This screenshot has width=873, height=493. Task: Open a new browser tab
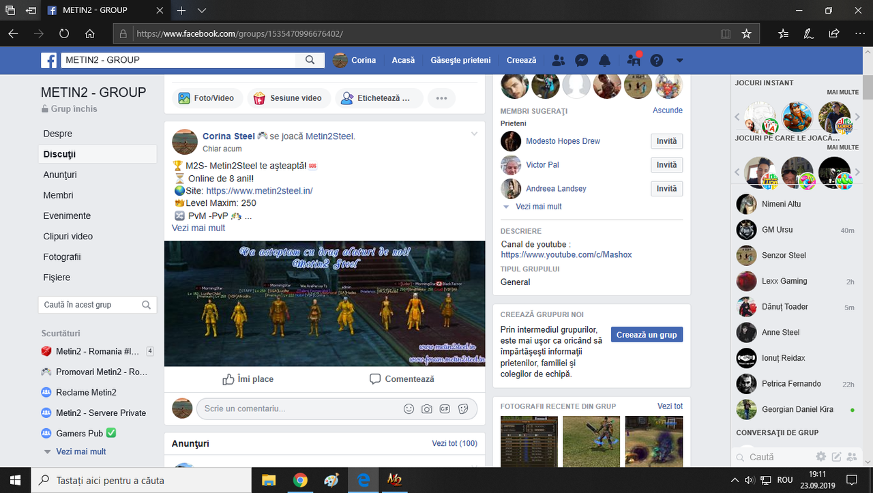coord(181,11)
